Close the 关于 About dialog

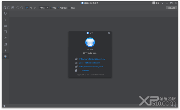coord(109,33)
